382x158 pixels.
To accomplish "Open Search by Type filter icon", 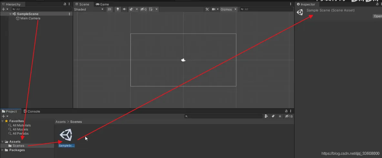I will (x=266, y=116).
